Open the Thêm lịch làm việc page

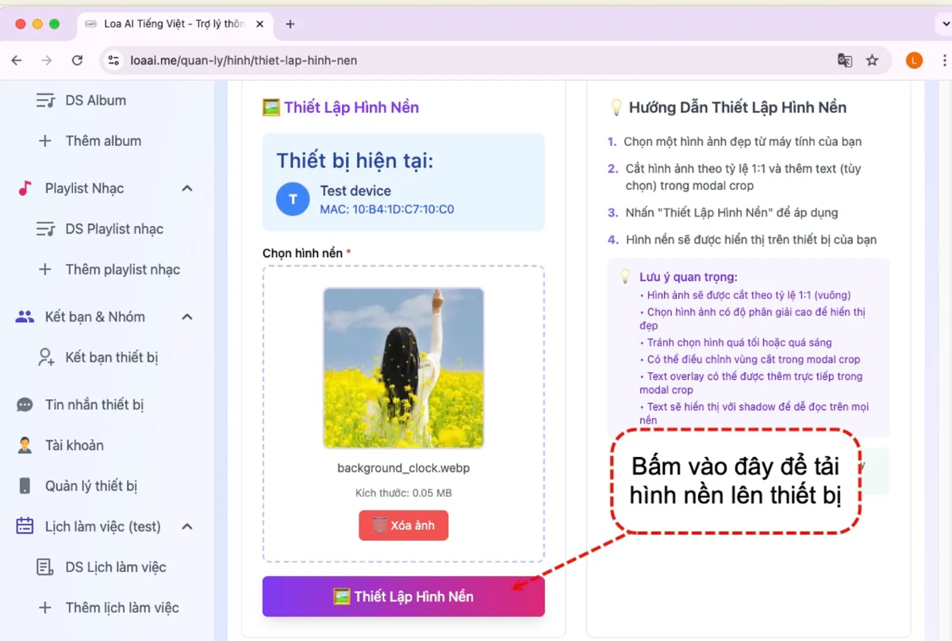(122, 607)
